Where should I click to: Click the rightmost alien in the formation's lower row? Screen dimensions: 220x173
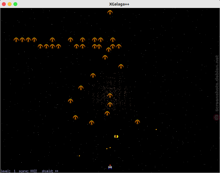(119, 46)
